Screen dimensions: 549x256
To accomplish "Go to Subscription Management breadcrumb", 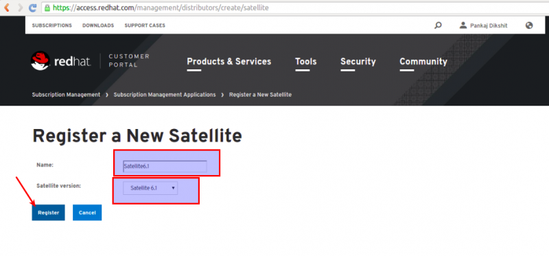I will [66, 95].
